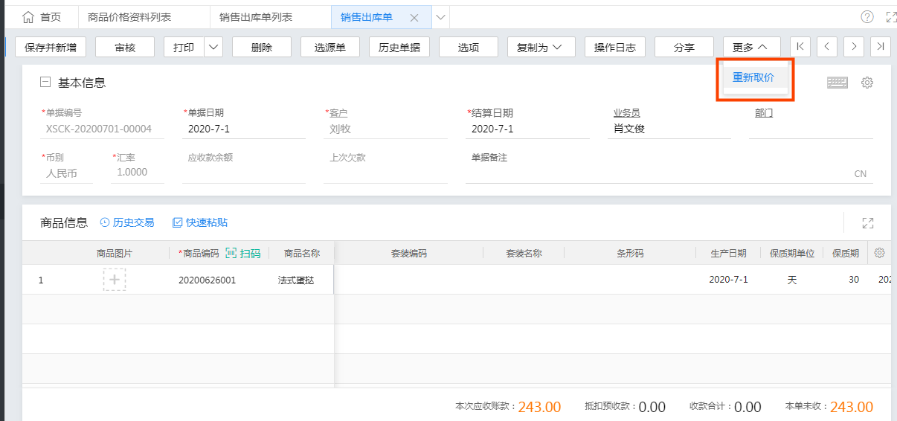
Task: Click the 历史单据 button
Action: (x=399, y=47)
